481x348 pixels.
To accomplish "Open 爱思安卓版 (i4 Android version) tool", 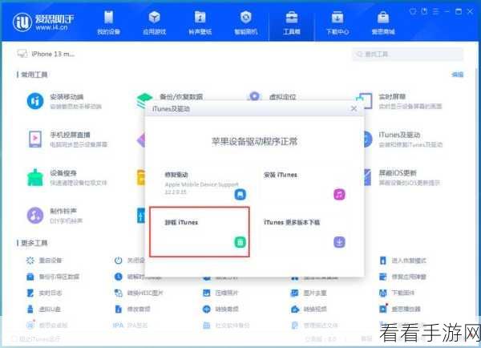I will (x=46, y=325).
